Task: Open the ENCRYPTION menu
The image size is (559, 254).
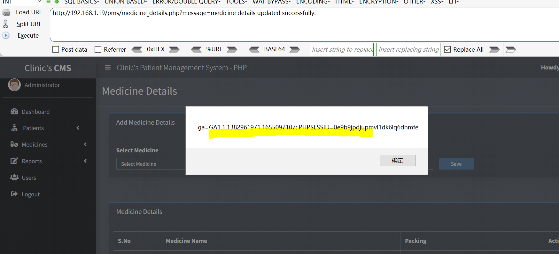Action: (379, 2)
